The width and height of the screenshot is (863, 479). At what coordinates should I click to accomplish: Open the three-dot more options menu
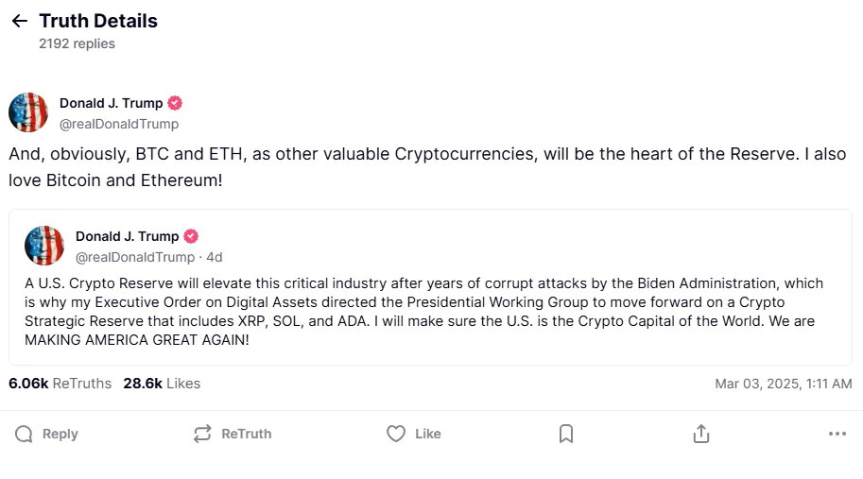pos(837,434)
